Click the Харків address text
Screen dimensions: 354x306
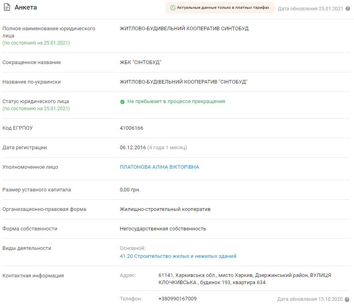click(244, 279)
